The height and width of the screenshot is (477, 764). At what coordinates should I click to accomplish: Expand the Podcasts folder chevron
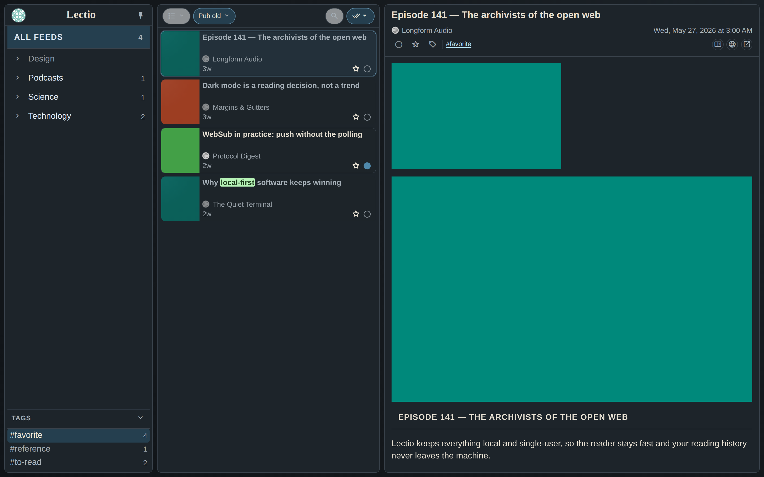[17, 78]
